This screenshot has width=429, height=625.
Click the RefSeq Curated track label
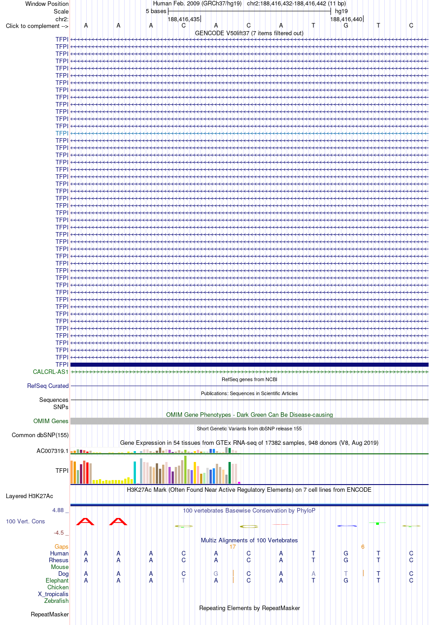(x=48, y=386)
